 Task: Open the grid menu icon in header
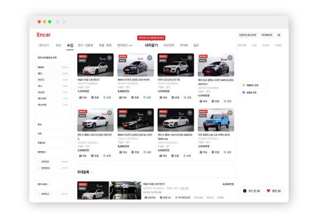[x=279, y=35]
